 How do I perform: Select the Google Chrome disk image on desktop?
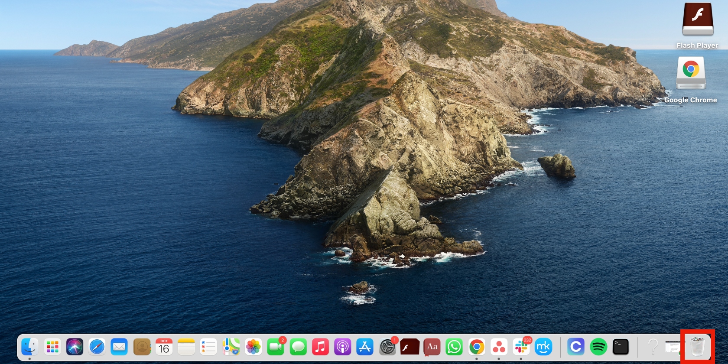point(691,73)
